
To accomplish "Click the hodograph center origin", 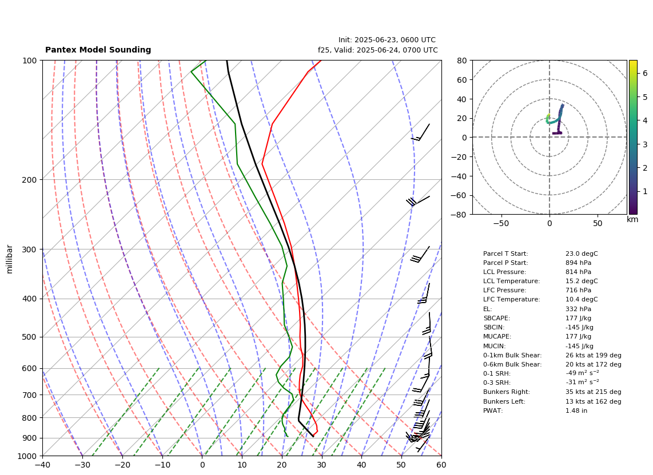I will click(x=550, y=137).
